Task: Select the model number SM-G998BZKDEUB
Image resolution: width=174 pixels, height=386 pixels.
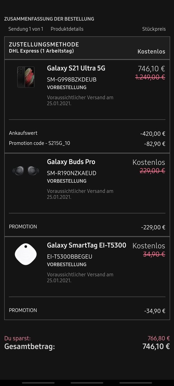Action: [72, 80]
